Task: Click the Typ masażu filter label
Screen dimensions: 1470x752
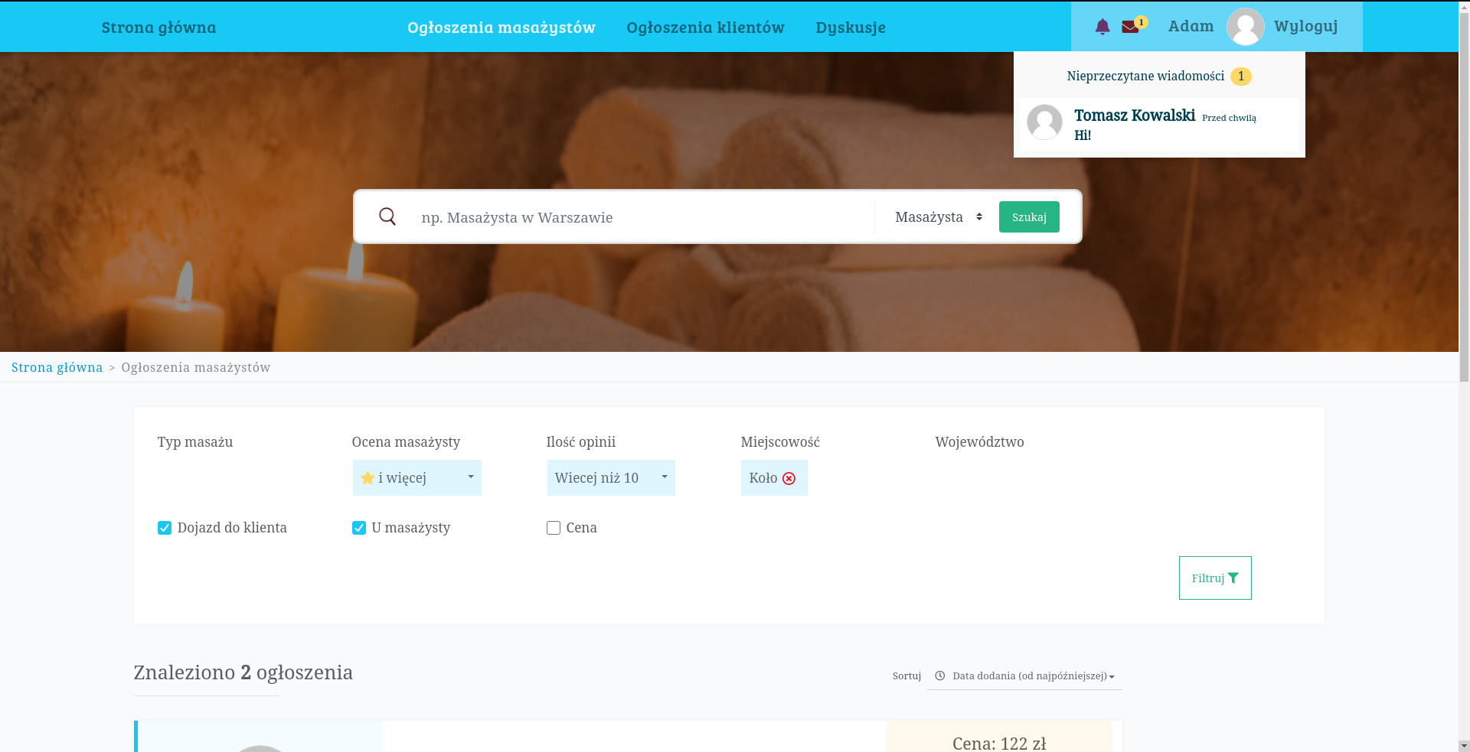Action: point(195,442)
